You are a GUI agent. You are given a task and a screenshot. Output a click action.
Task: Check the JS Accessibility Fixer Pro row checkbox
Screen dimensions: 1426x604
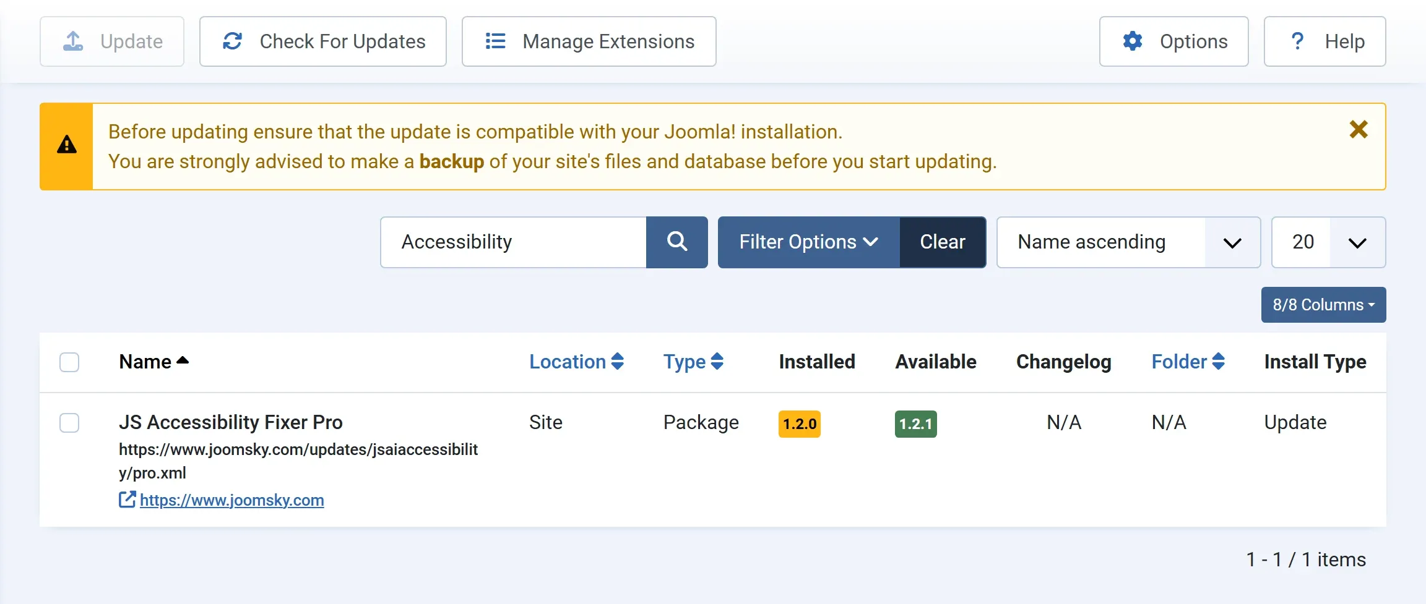pos(69,423)
